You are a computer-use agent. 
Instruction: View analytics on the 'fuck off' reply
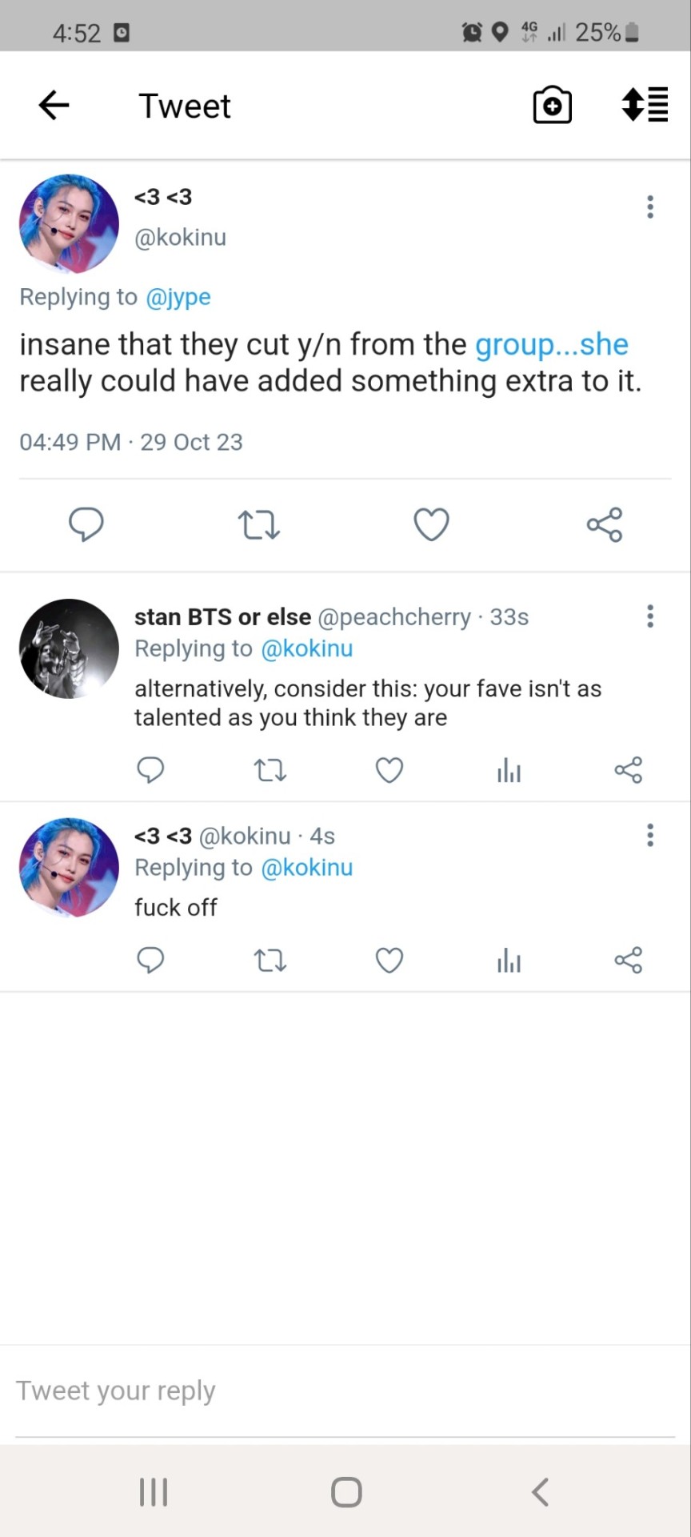pyautogui.click(x=509, y=961)
